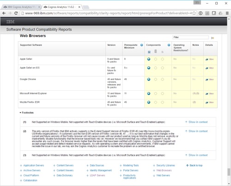This screenshot has width=231, height=186.
Task: Click the third component icon under Components
Action: pyautogui.click(x=162, y=52)
